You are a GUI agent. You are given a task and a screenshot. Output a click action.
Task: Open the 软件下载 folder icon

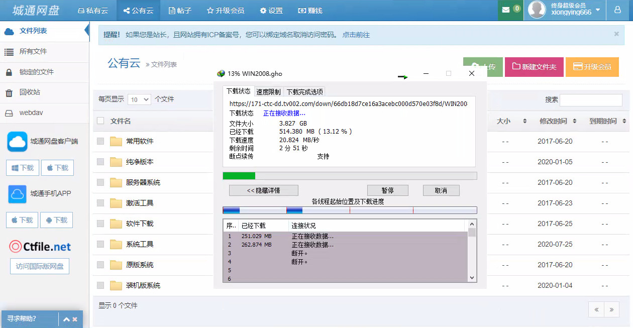pos(117,224)
